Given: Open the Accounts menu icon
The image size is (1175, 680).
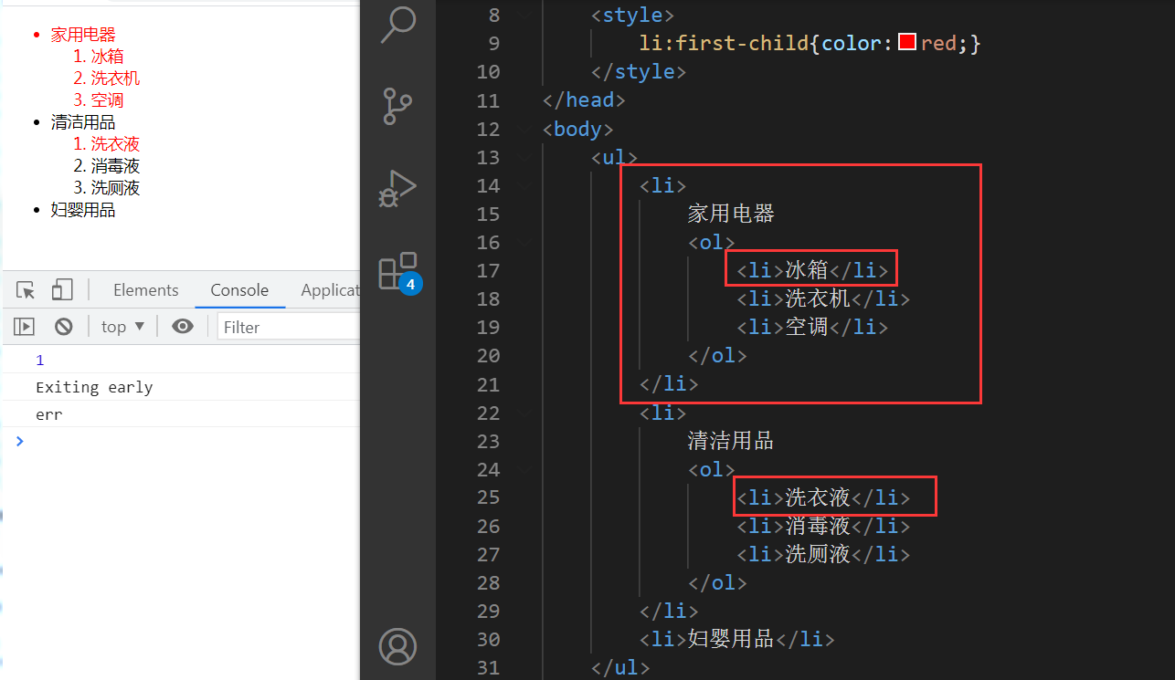Looking at the screenshot, I should tap(398, 647).
